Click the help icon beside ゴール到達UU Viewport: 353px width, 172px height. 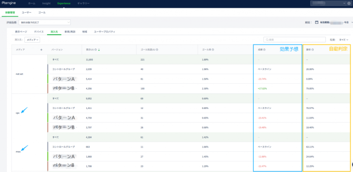pos(157,50)
